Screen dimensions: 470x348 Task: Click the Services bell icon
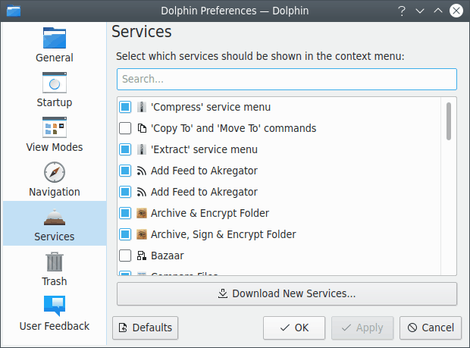pyautogui.click(x=55, y=217)
